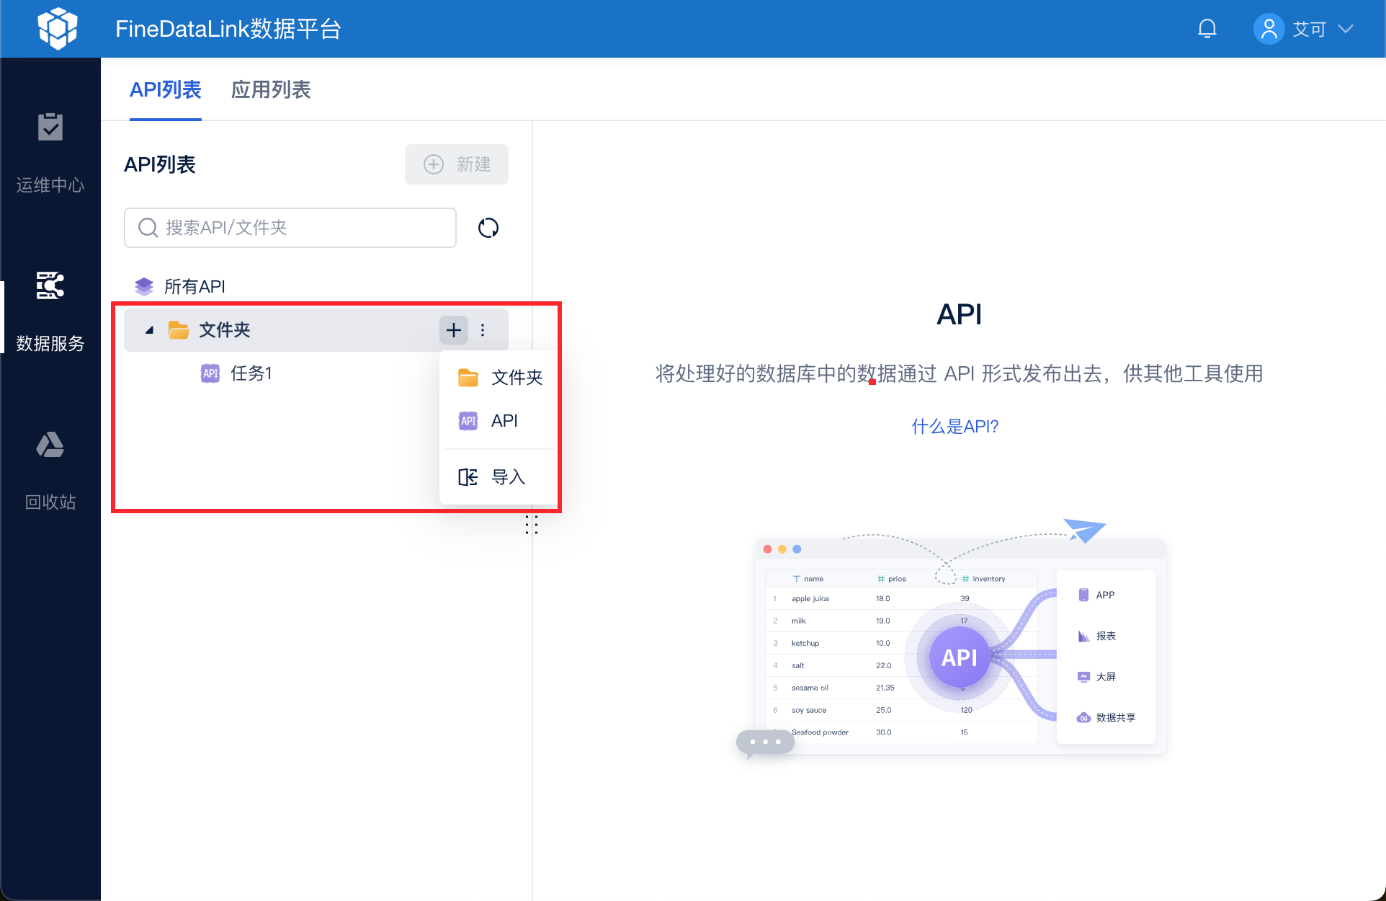The width and height of the screenshot is (1386, 901).
Task: Open 数据服务 in the sidebar
Action: coord(50,311)
